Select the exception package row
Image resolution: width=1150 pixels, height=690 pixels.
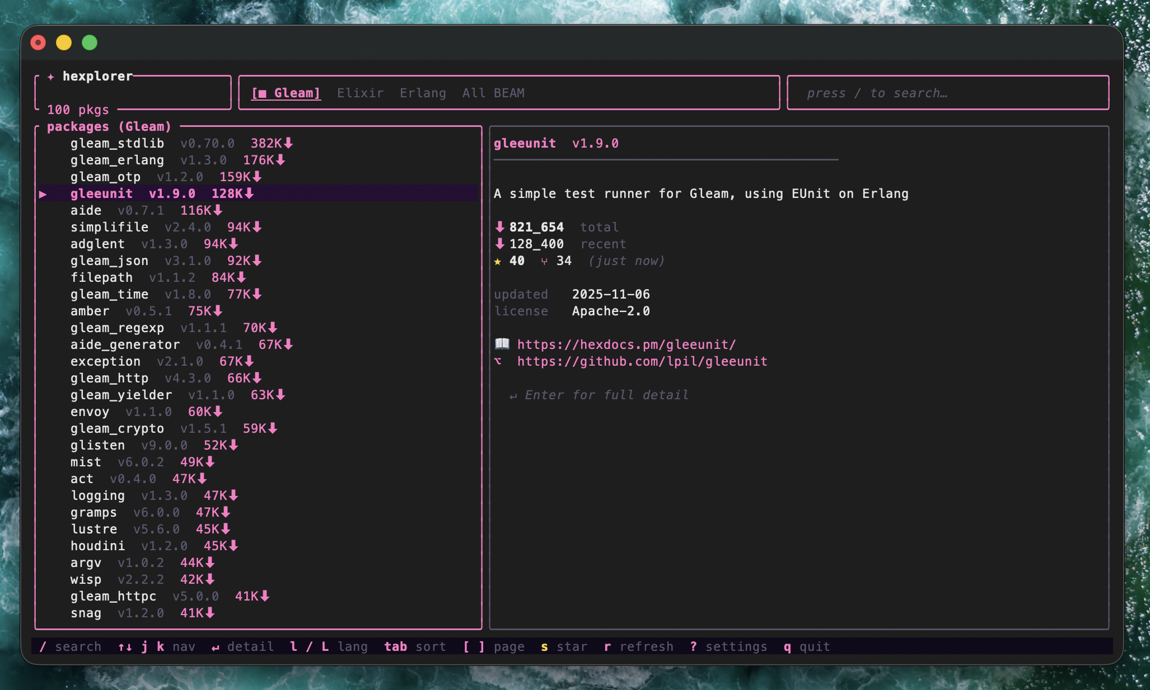click(x=259, y=361)
